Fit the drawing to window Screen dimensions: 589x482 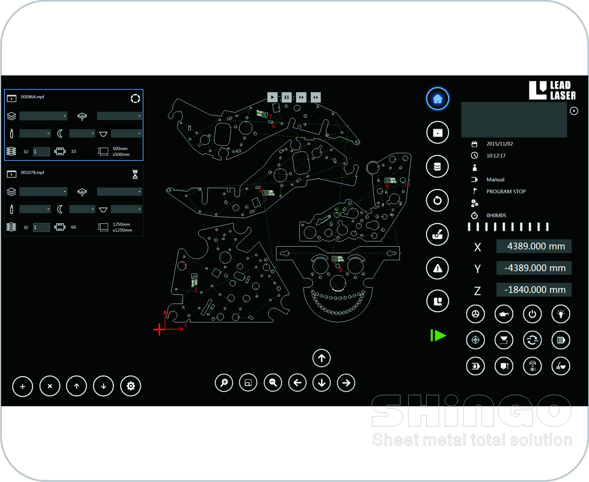(x=248, y=383)
